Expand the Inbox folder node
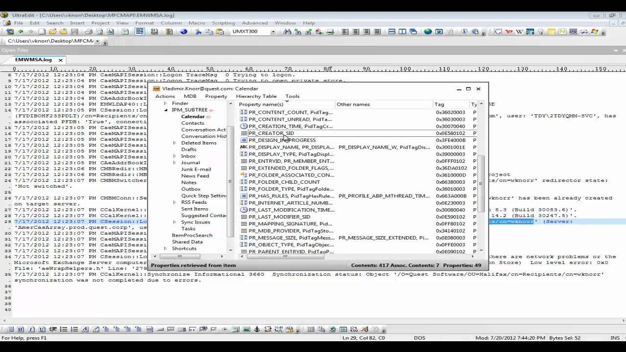 (x=175, y=156)
